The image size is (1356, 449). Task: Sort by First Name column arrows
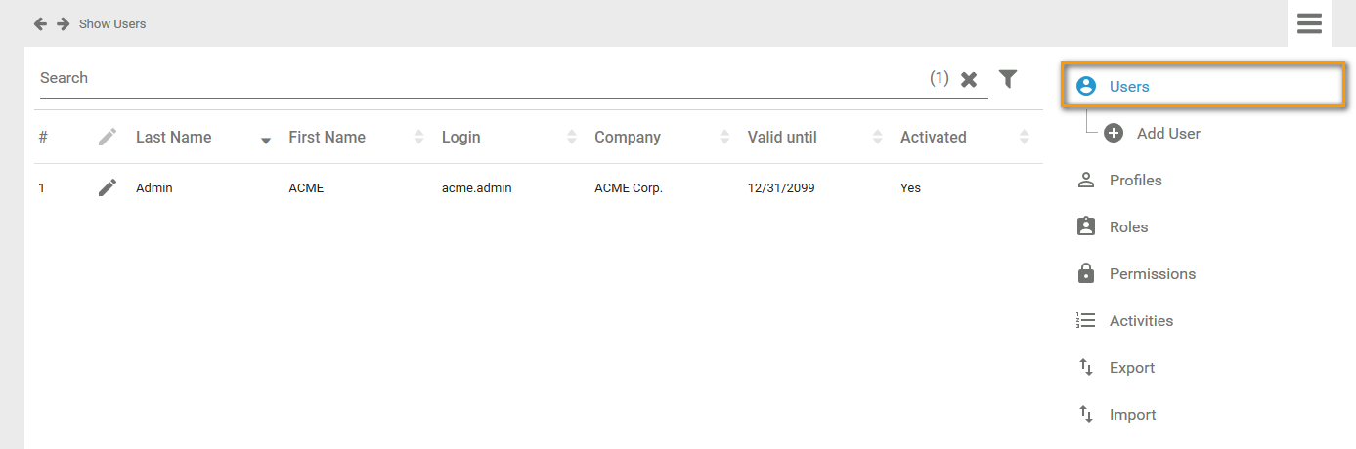(x=419, y=138)
